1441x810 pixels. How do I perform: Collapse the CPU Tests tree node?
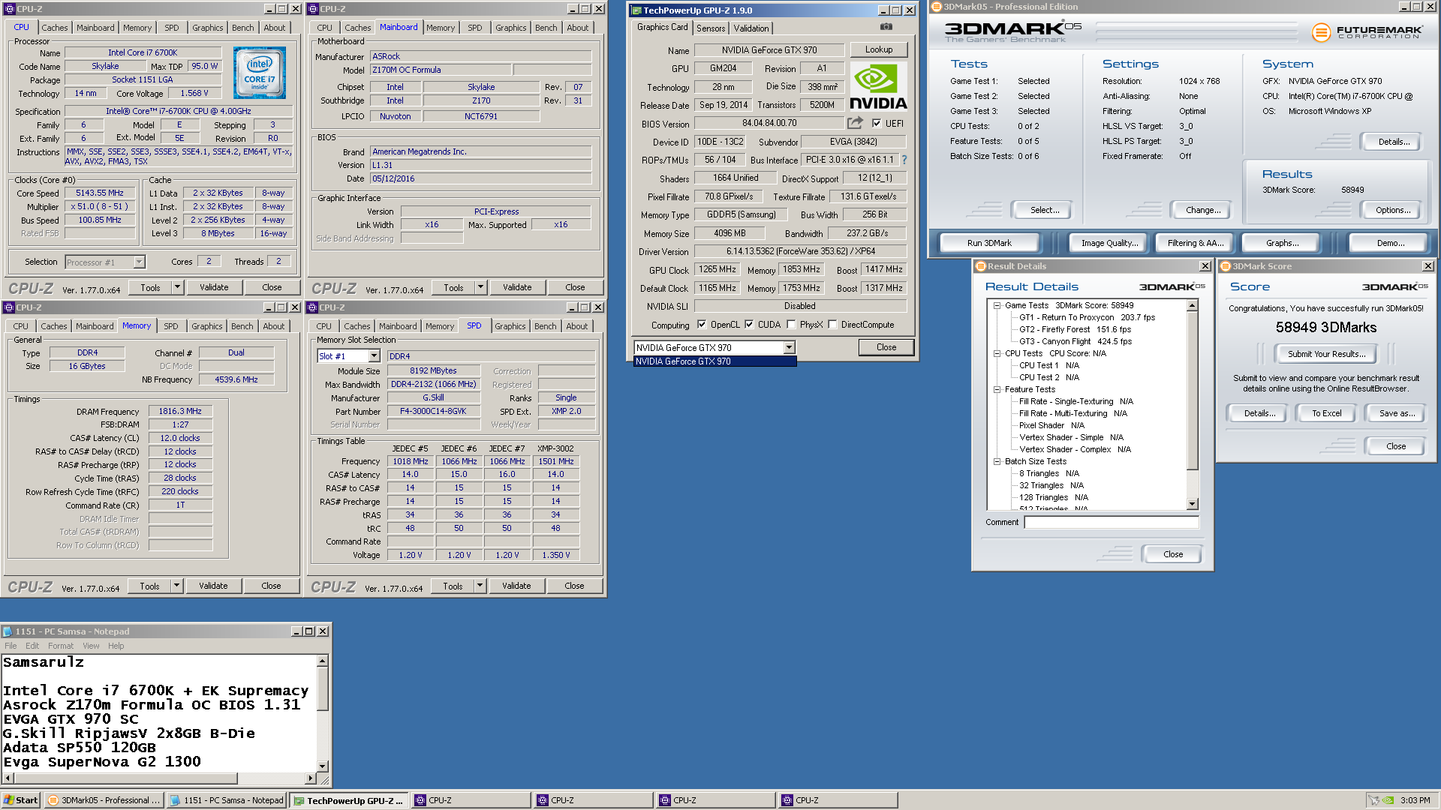(x=997, y=353)
